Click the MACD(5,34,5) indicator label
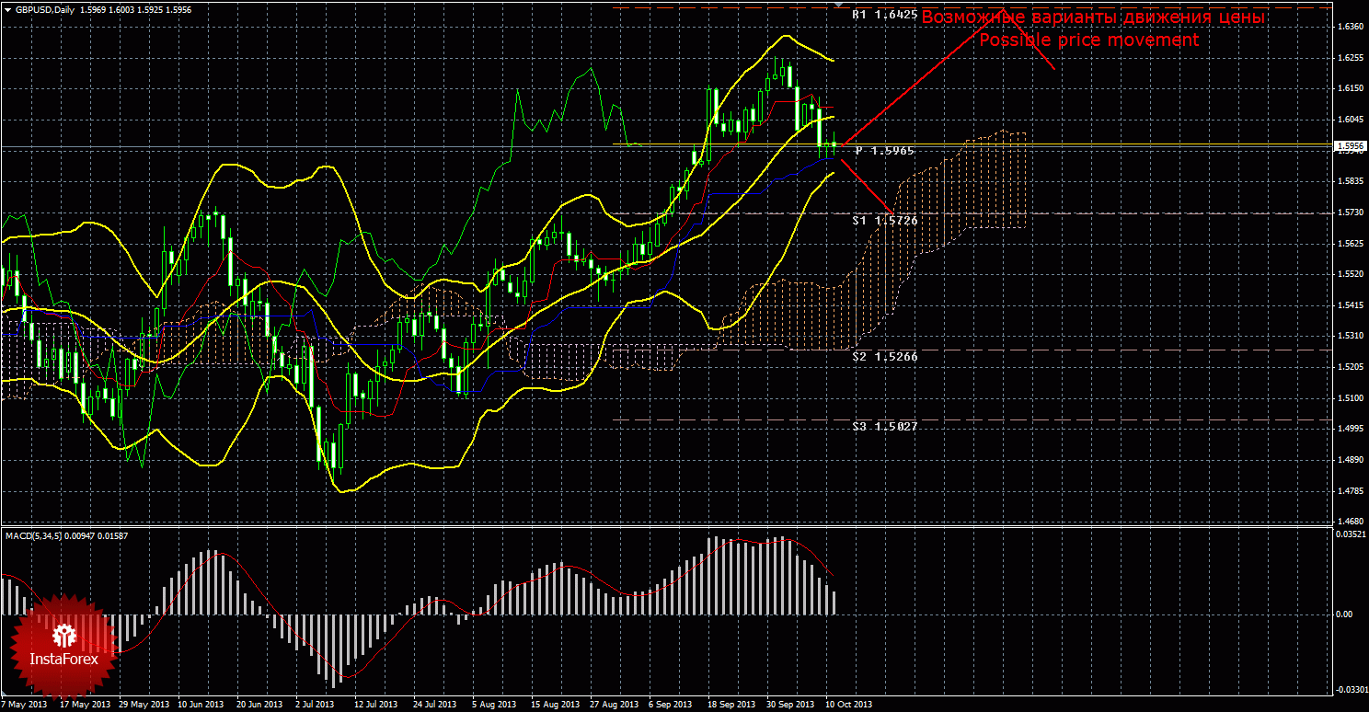This screenshot has width=1369, height=712. 38,534
